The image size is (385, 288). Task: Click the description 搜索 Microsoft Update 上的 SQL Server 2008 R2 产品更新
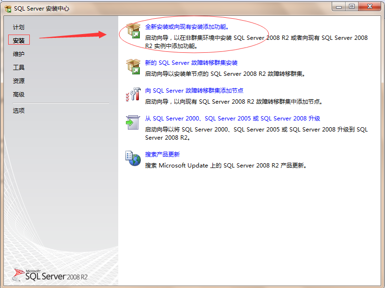(226, 166)
